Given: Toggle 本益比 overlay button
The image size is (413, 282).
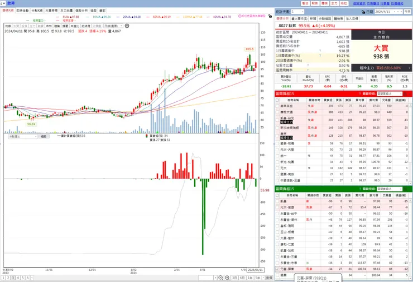Looking at the screenshot, I should coord(75,26).
